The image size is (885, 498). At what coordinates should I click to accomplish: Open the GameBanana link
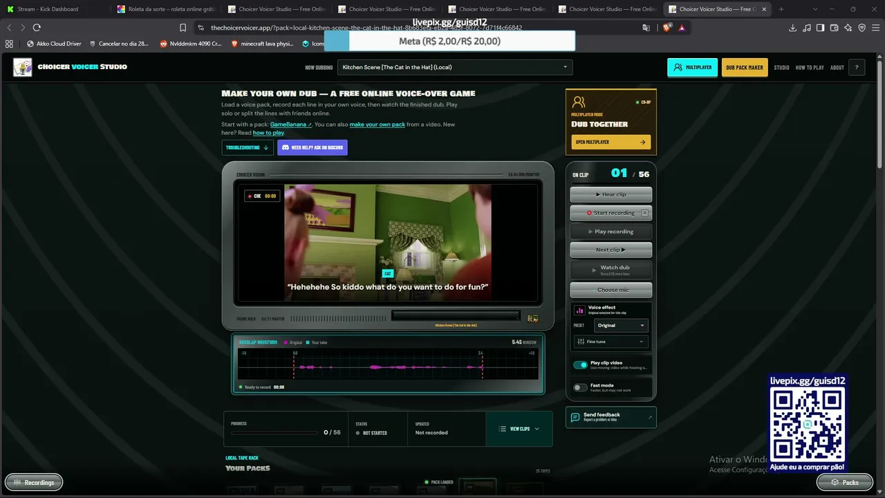(290, 124)
